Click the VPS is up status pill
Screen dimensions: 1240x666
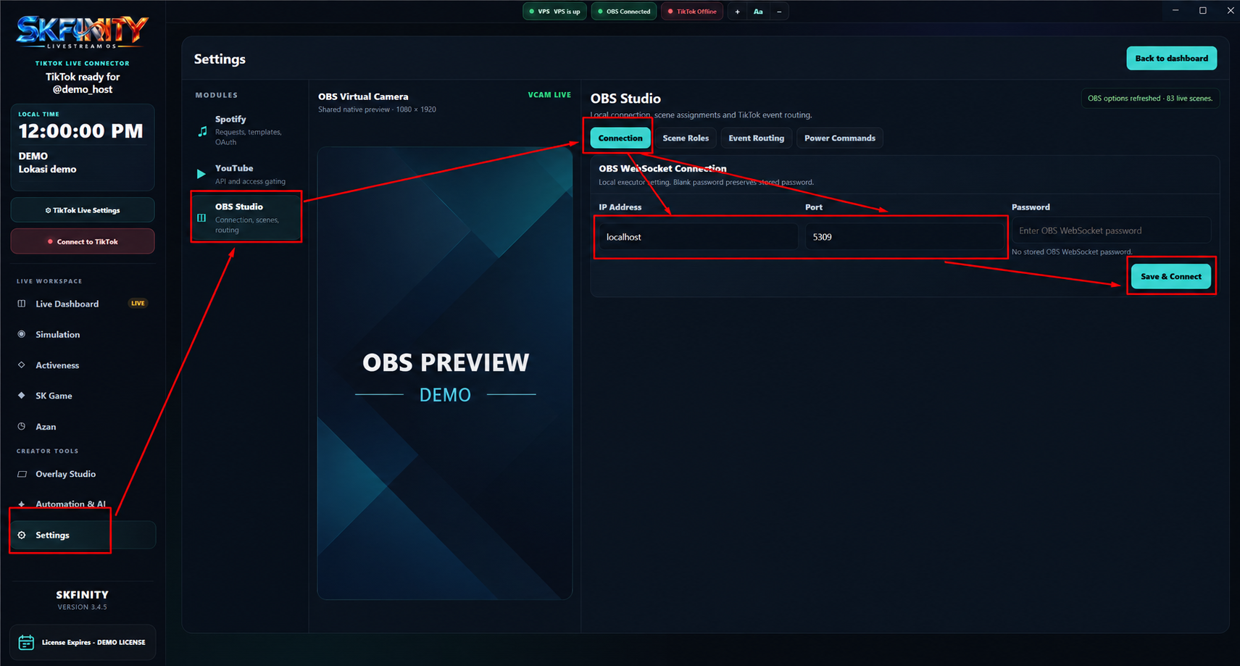tap(554, 12)
